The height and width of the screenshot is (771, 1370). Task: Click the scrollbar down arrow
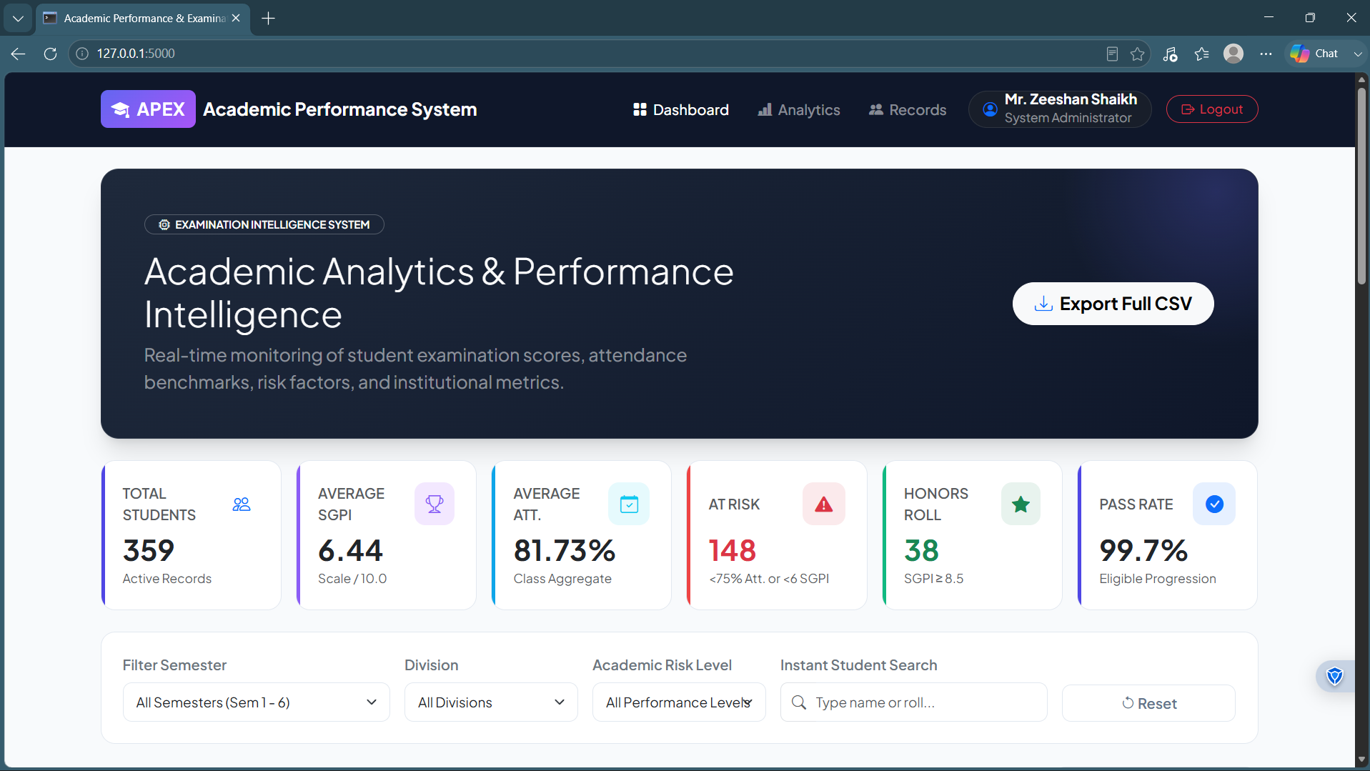(x=1361, y=760)
